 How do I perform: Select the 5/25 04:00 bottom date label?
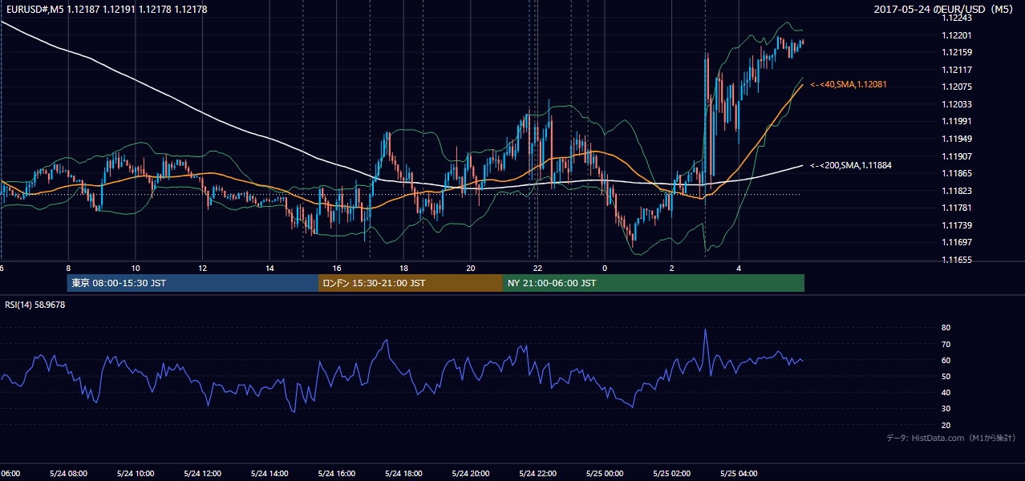click(739, 474)
